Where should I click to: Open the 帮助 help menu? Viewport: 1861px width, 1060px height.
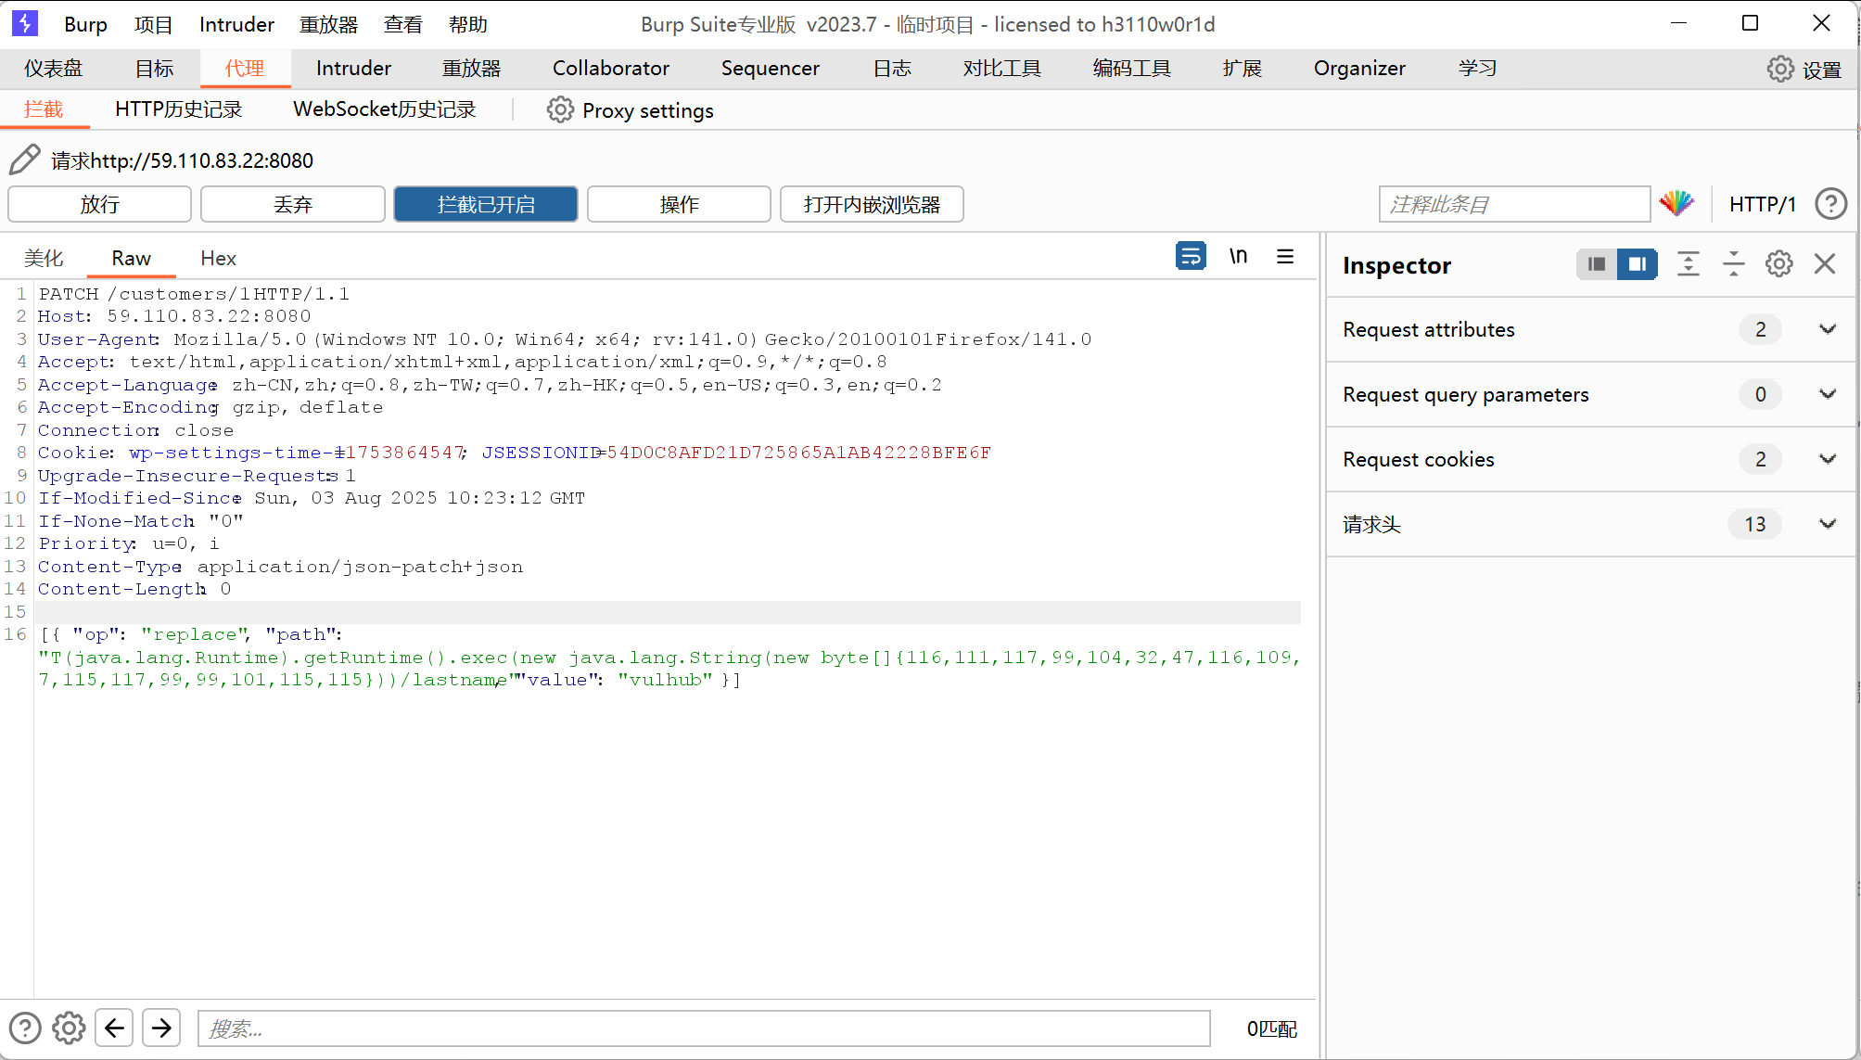467,24
